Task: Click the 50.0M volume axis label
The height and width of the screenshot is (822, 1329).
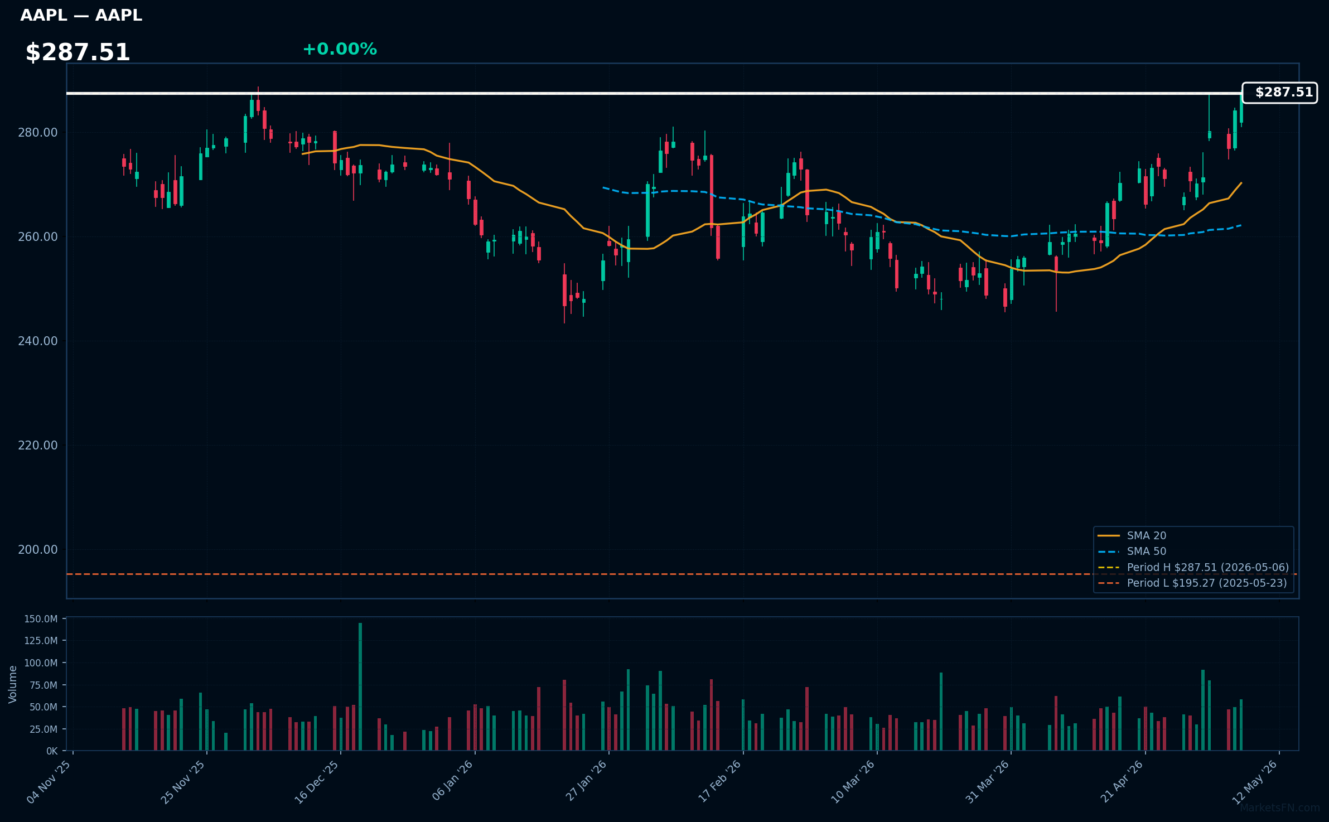Action: coord(44,707)
